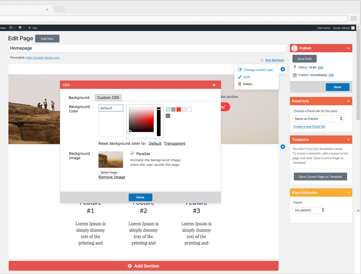This screenshot has width=361, height=274.
Task: Collapse the Page Attributes panel
Action: [348, 193]
